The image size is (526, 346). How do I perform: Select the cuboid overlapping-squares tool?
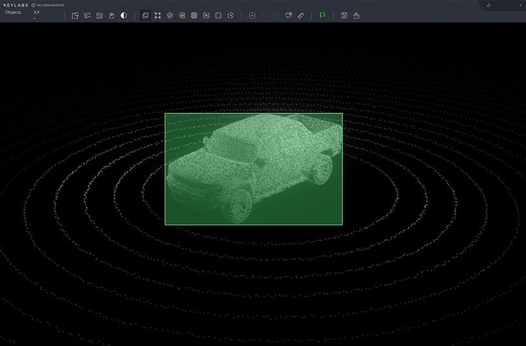[x=146, y=15]
